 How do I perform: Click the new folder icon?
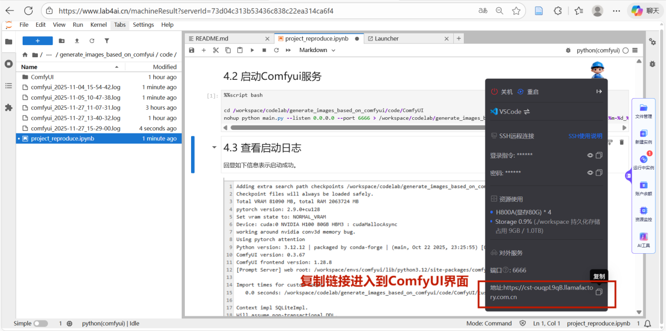pos(62,41)
